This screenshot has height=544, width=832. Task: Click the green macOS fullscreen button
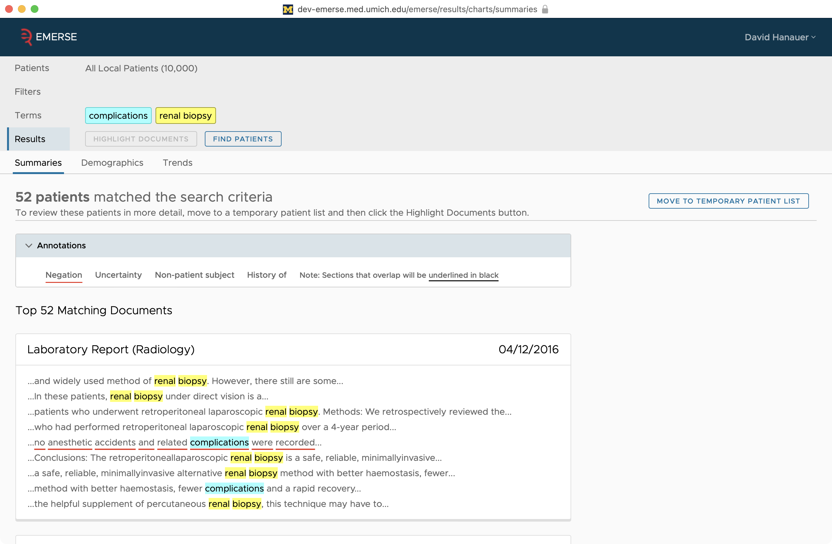[35, 9]
